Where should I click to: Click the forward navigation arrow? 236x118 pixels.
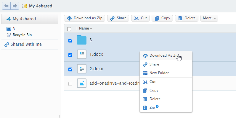pyautogui.click(x=15, y=6)
